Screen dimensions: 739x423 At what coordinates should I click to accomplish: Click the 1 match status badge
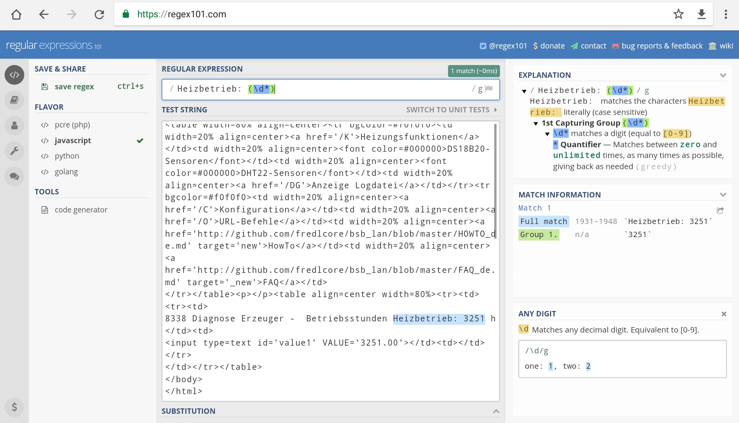click(474, 71)
